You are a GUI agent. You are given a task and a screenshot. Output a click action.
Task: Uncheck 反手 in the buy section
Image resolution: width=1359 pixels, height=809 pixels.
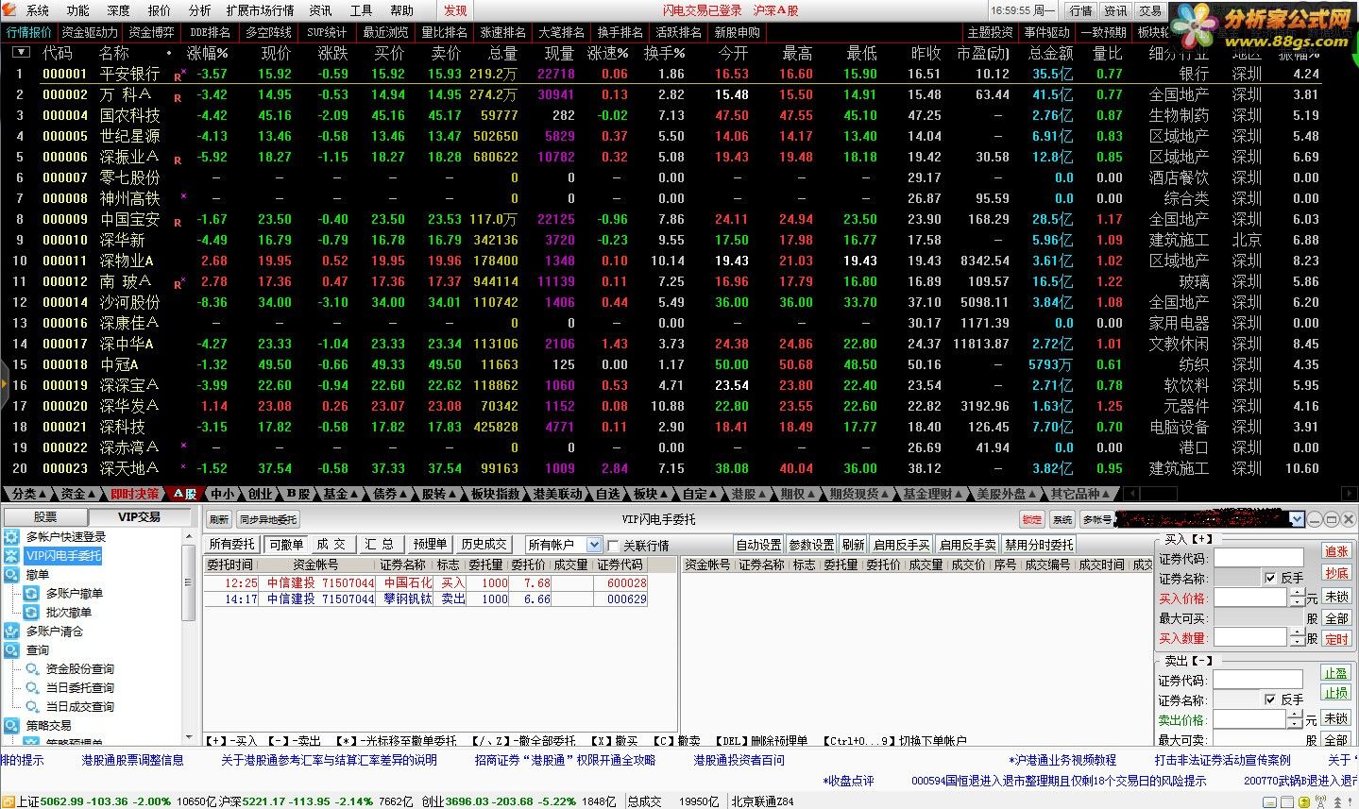coord(1270,578)
